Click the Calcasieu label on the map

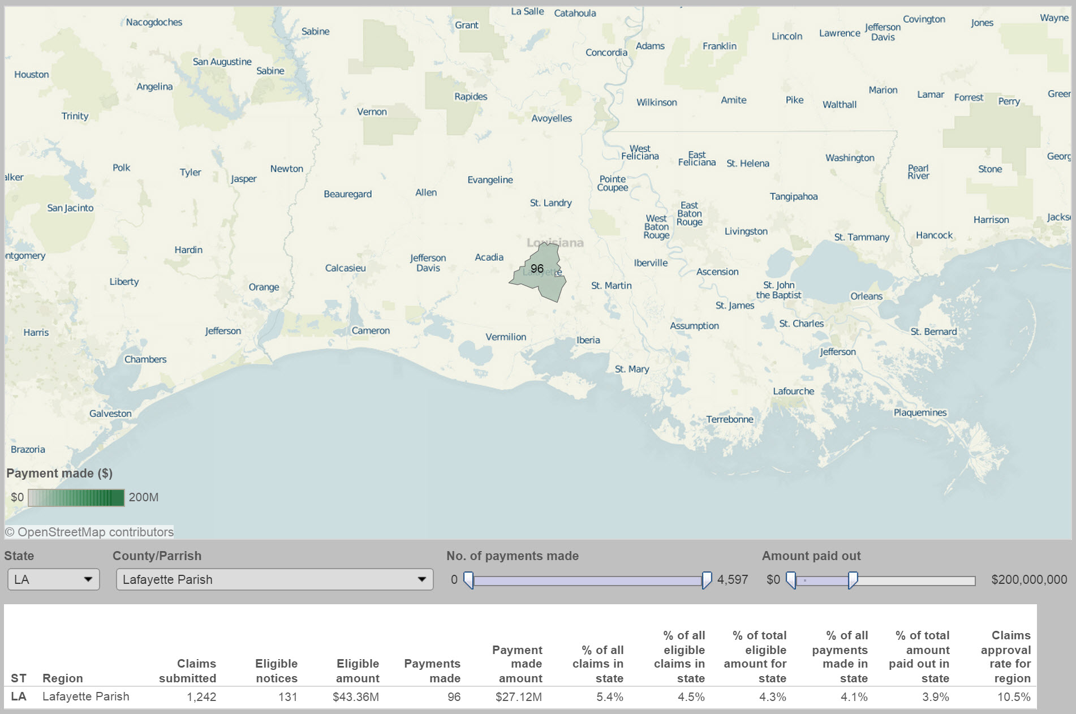[345, 268]
